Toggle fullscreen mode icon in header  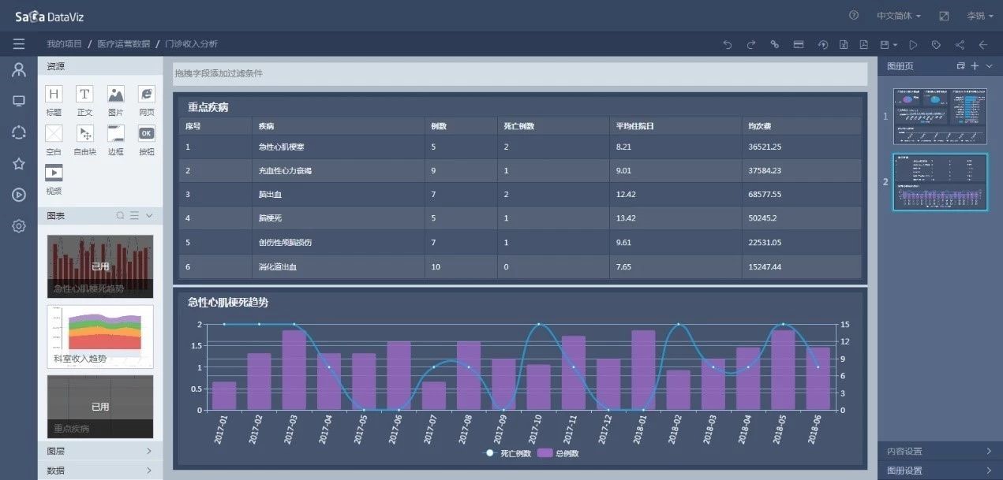click(944, 16)
